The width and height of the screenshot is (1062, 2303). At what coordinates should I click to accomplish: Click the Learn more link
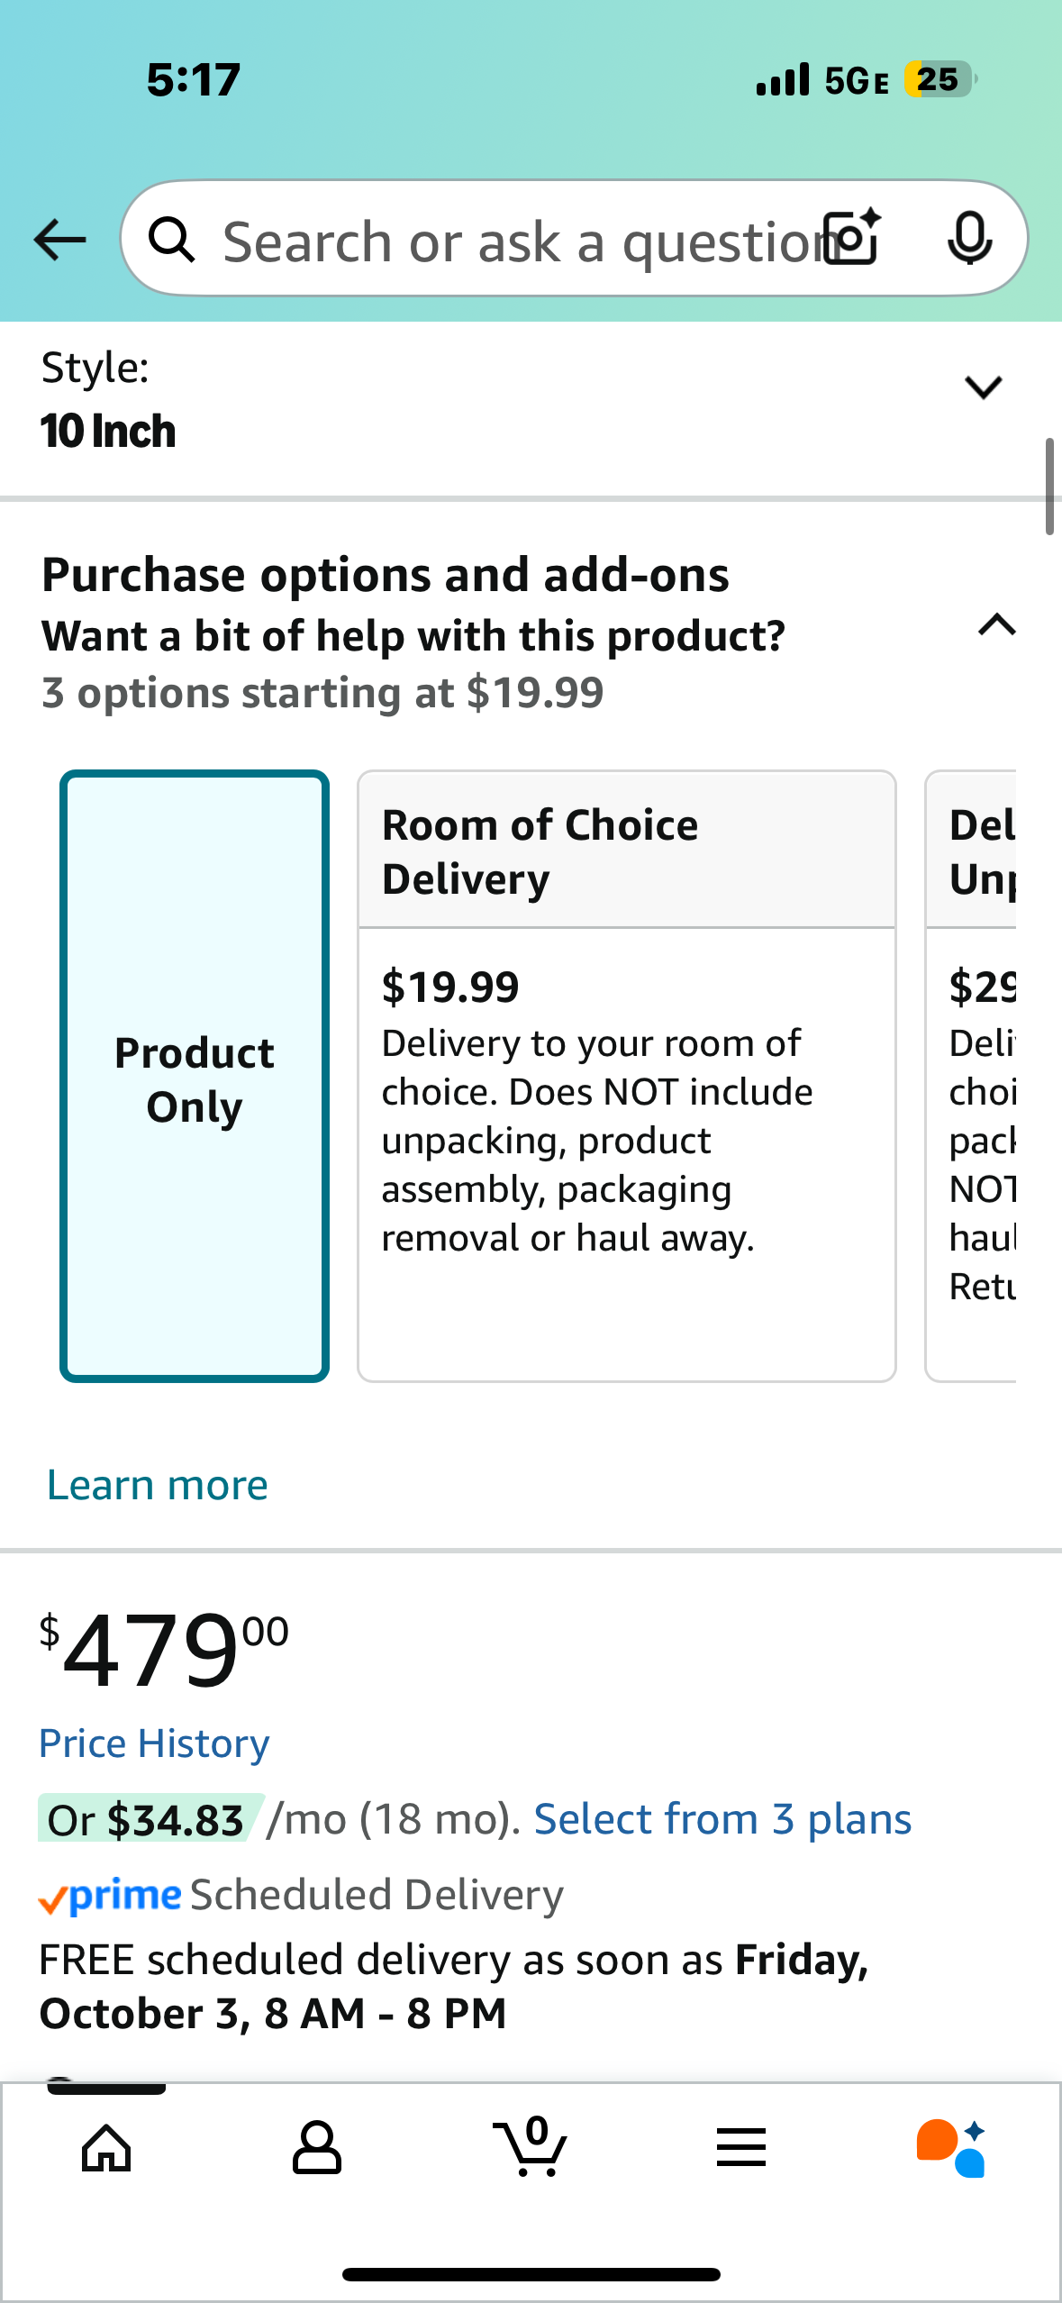click(x=158, y=1485)
